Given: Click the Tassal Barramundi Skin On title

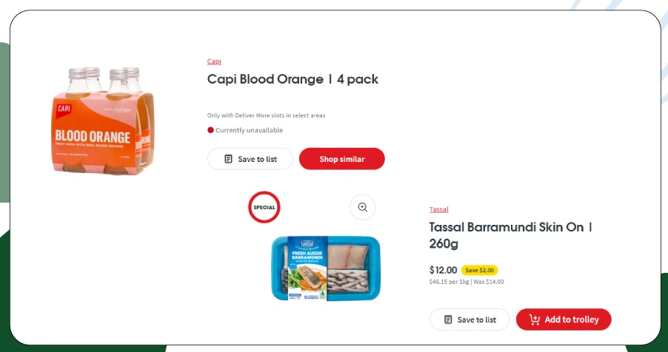Looking at the screenshot, I should point(510,235).
